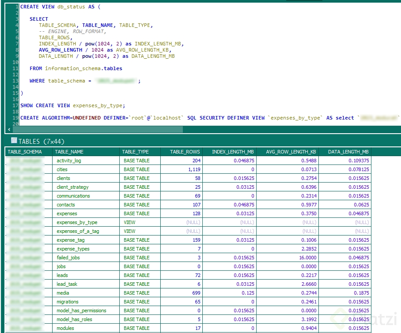Click the VIEW type cell of expenses_of_a_tag

tap(140, 231)
